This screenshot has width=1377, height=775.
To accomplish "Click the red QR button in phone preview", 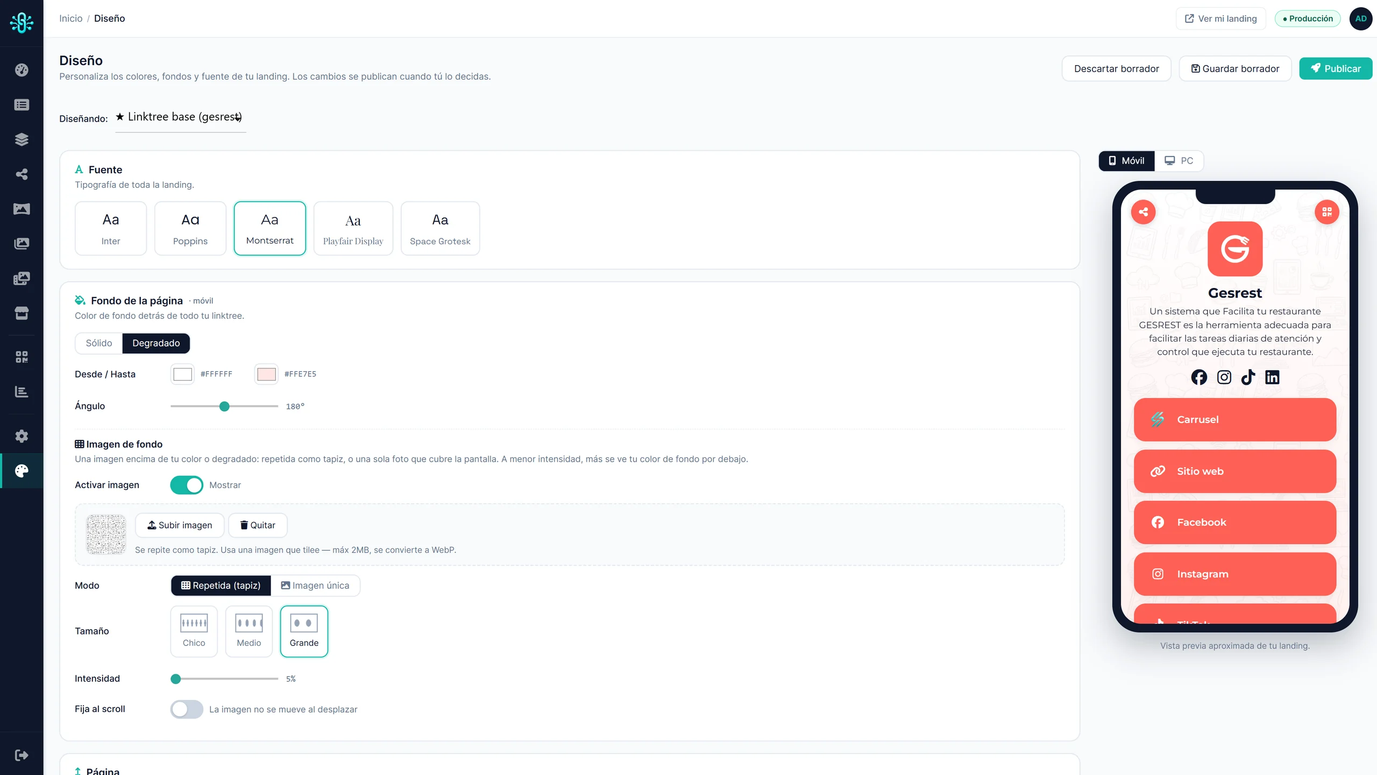I will pos(1327,212).
